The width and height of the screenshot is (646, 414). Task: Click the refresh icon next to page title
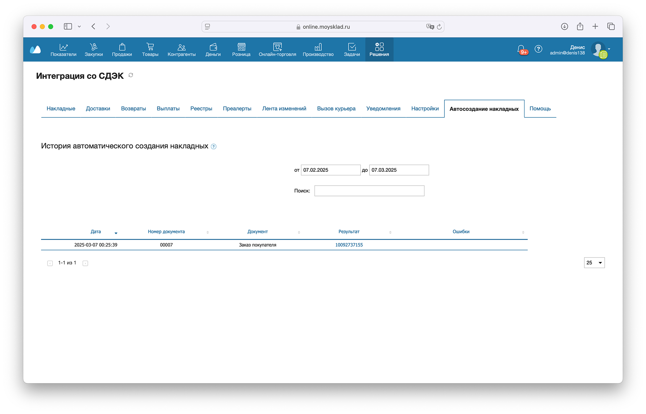pyautogui.click(x=131, y=75)
